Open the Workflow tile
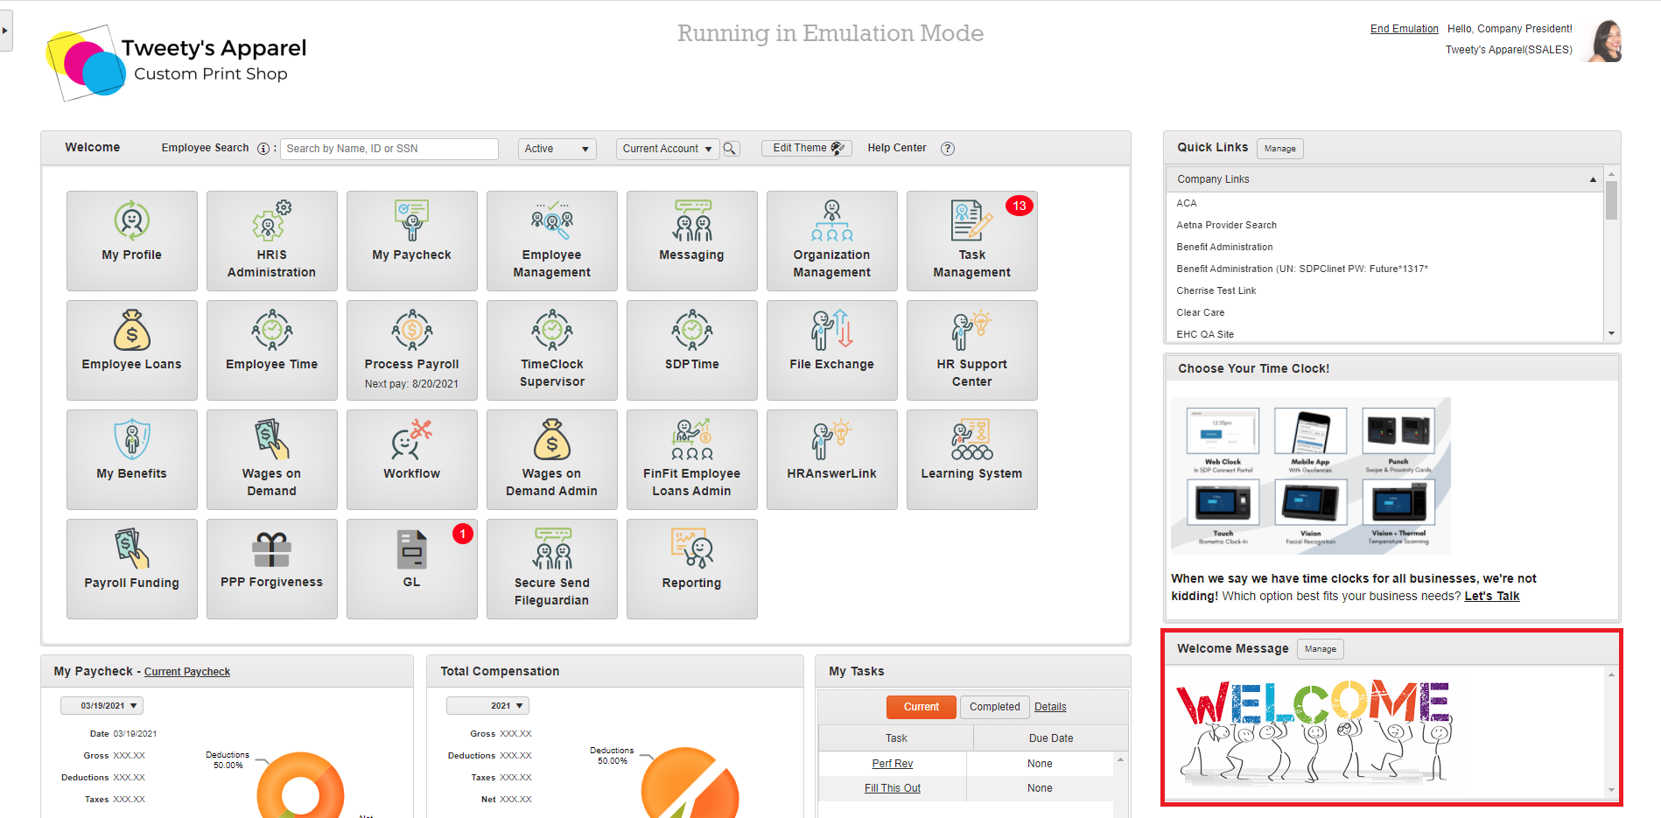The image size is (1661, 818). pos(412,459)
